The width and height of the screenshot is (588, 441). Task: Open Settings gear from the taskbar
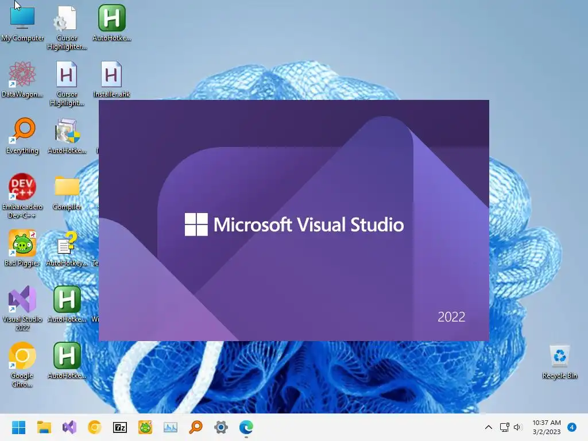[x=221, y=427]
